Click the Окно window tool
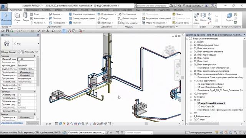Image resolution: width=246 pixels, height=138 pixels. 35,14
